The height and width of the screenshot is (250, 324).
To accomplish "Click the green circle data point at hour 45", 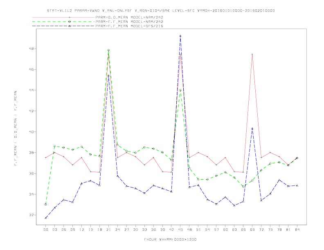I will click(x=180, y=90).
